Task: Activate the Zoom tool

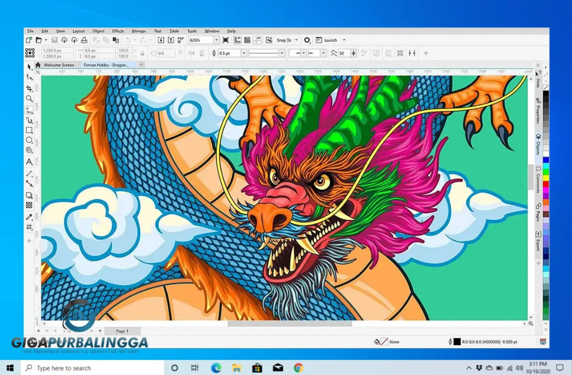Action: pyautogui.click(x=29, y=98)
